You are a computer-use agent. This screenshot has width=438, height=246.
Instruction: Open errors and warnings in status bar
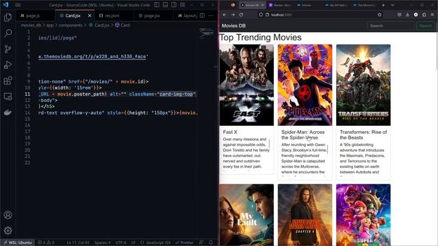[46, 243]
